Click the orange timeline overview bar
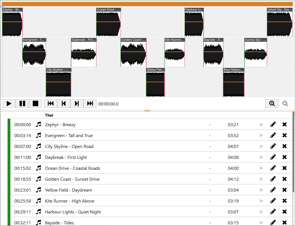Screen dimensions: 295x226 [x=147, y=4]
